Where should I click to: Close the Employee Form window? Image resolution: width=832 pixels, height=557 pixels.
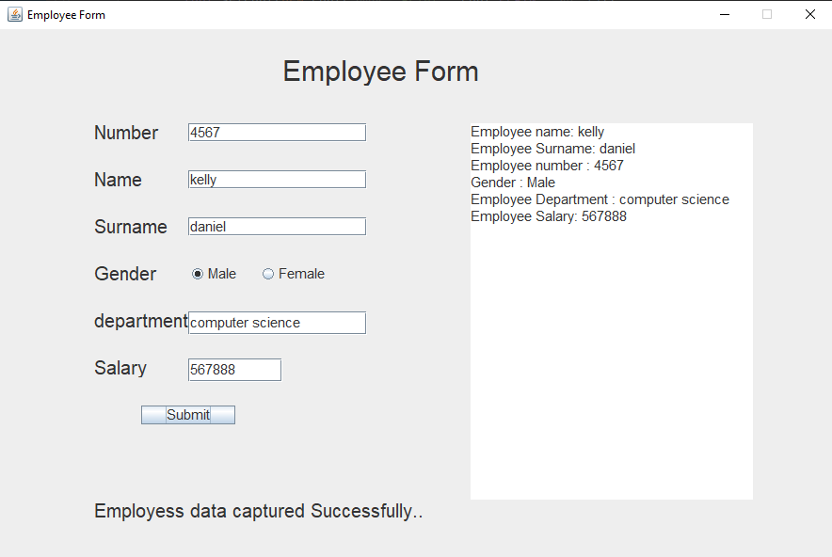[x=809, y=14]
